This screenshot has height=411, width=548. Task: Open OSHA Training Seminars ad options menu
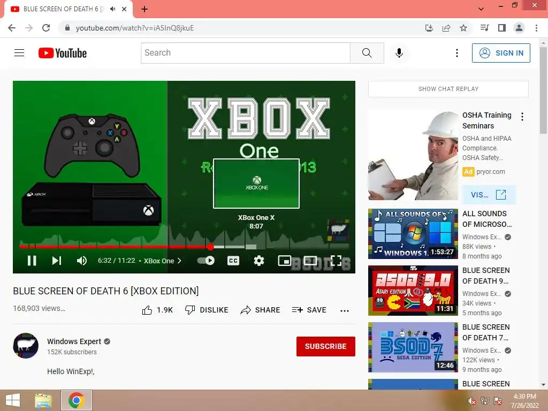(x=522, y=117)
